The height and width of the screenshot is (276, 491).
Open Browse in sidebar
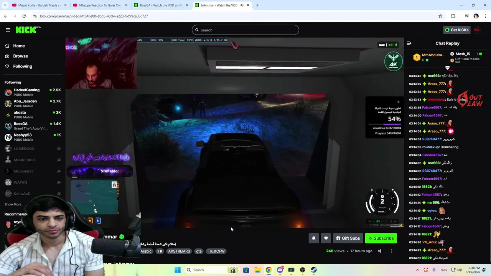[x=20, y=56]
